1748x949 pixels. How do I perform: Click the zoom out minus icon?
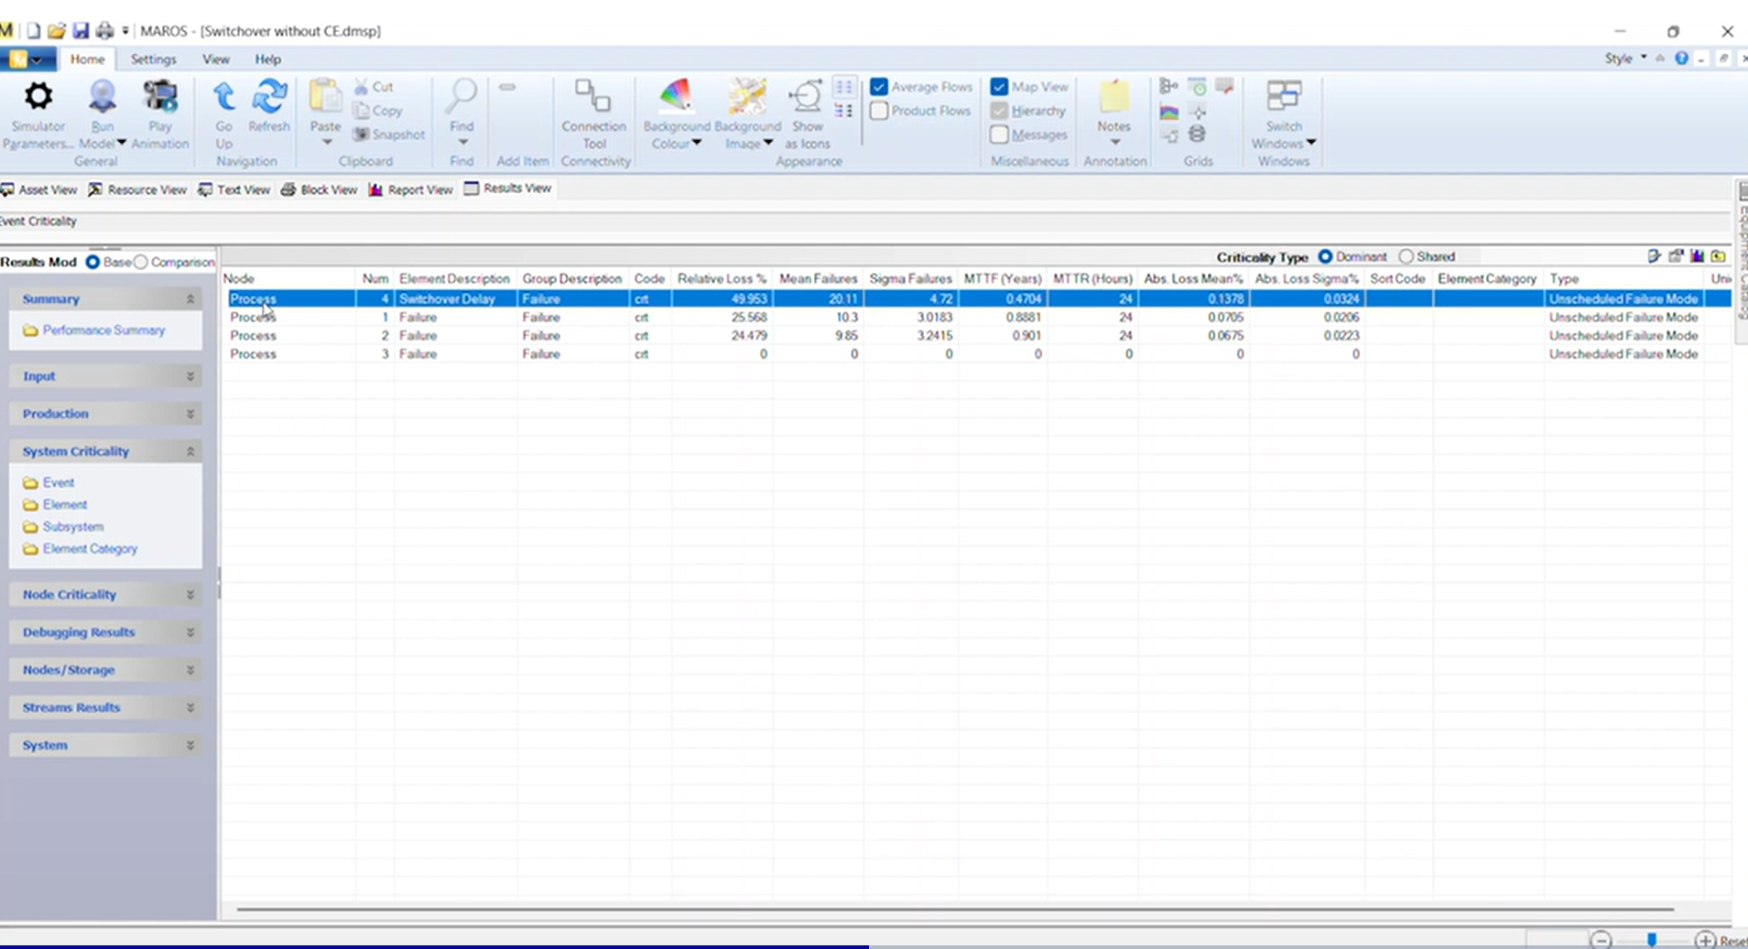tap(1601, 940)
